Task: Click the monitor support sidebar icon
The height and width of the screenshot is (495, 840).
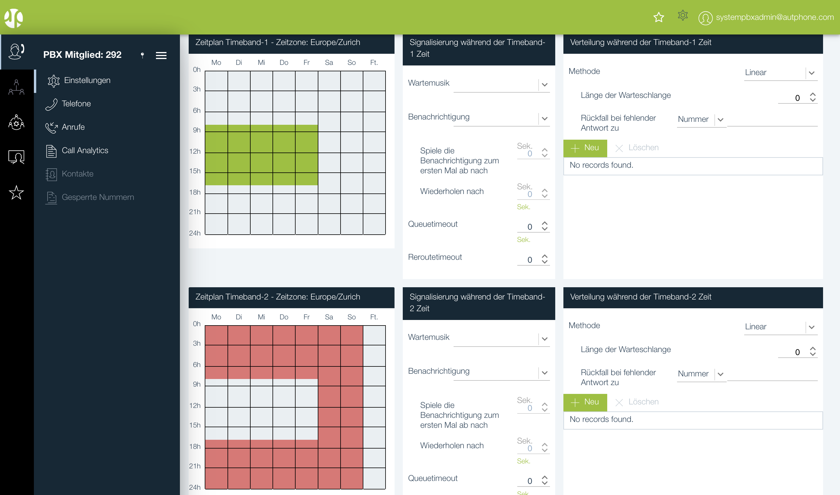Action: point(16,157)
